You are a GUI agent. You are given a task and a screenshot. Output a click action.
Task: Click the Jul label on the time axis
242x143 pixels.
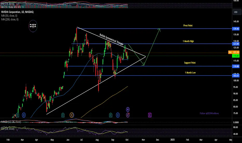click(81, 140)
